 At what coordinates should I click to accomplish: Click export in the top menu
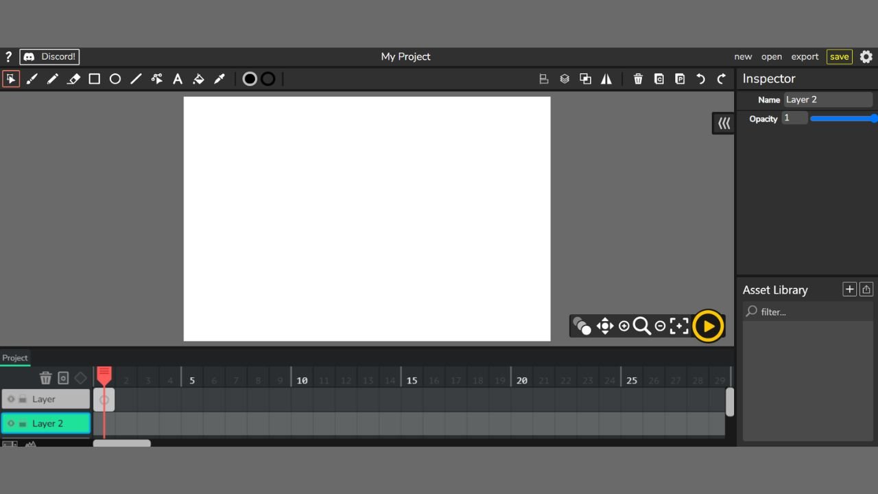pyautogui.click(x=805, y=57)
